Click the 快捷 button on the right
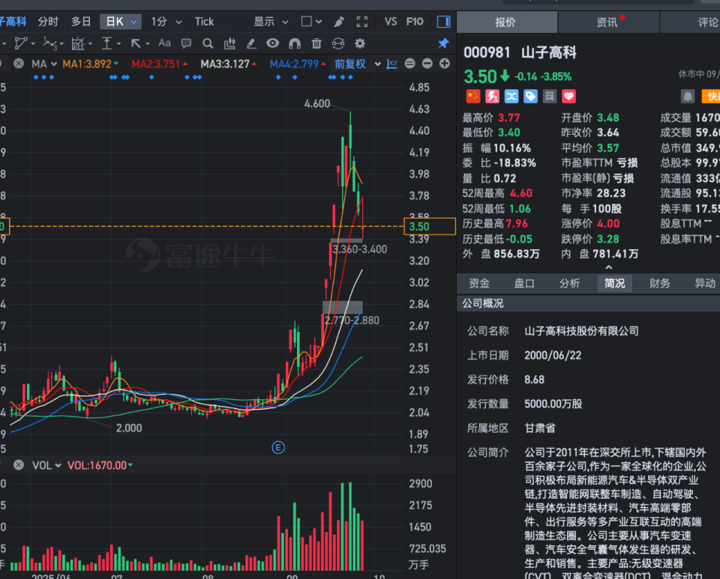 click(711, 96)
